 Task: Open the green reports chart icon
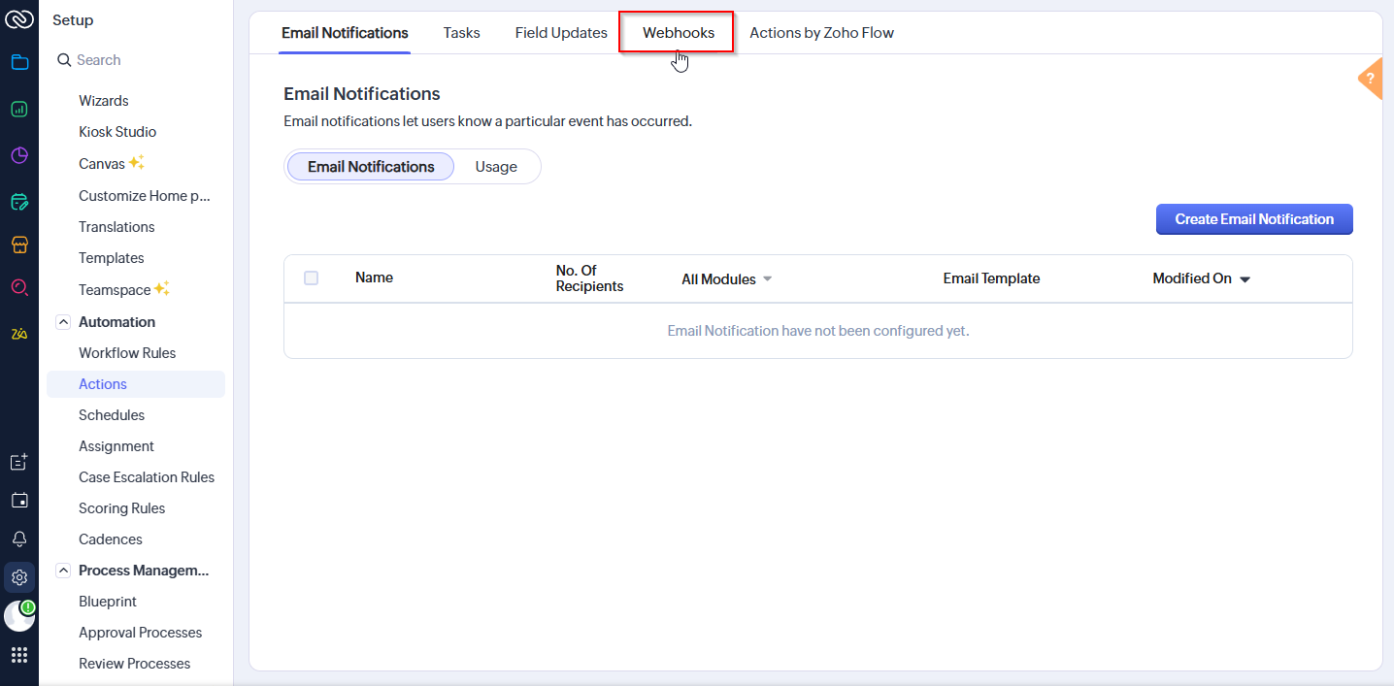coord(19,110)
